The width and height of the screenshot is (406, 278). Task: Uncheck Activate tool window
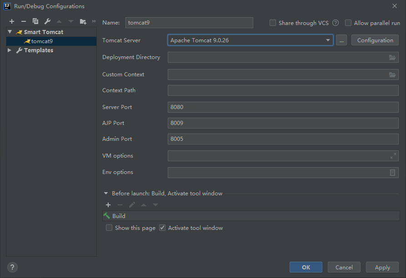point(162,228)
